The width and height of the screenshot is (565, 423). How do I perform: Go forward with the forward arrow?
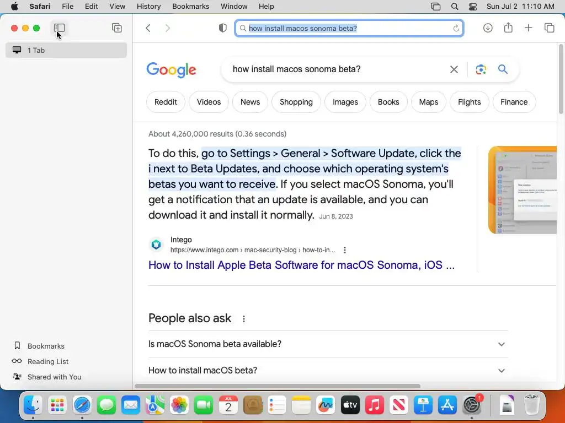(168, 28)
